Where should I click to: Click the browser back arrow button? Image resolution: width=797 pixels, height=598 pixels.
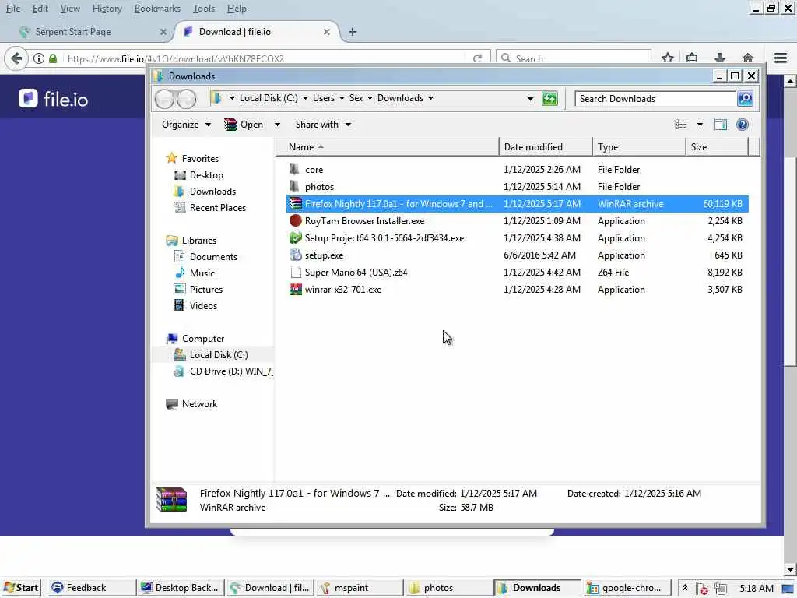(16, 58)
